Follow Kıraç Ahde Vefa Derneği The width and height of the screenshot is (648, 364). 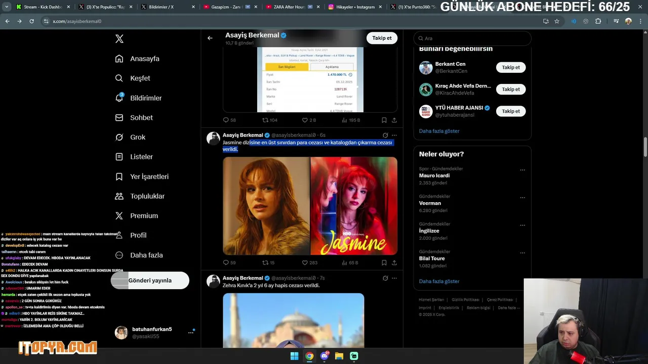511,89
